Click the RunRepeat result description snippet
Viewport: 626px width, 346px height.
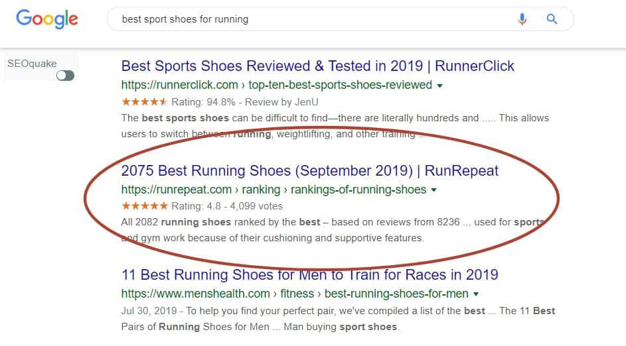click(x=333, y=230)
